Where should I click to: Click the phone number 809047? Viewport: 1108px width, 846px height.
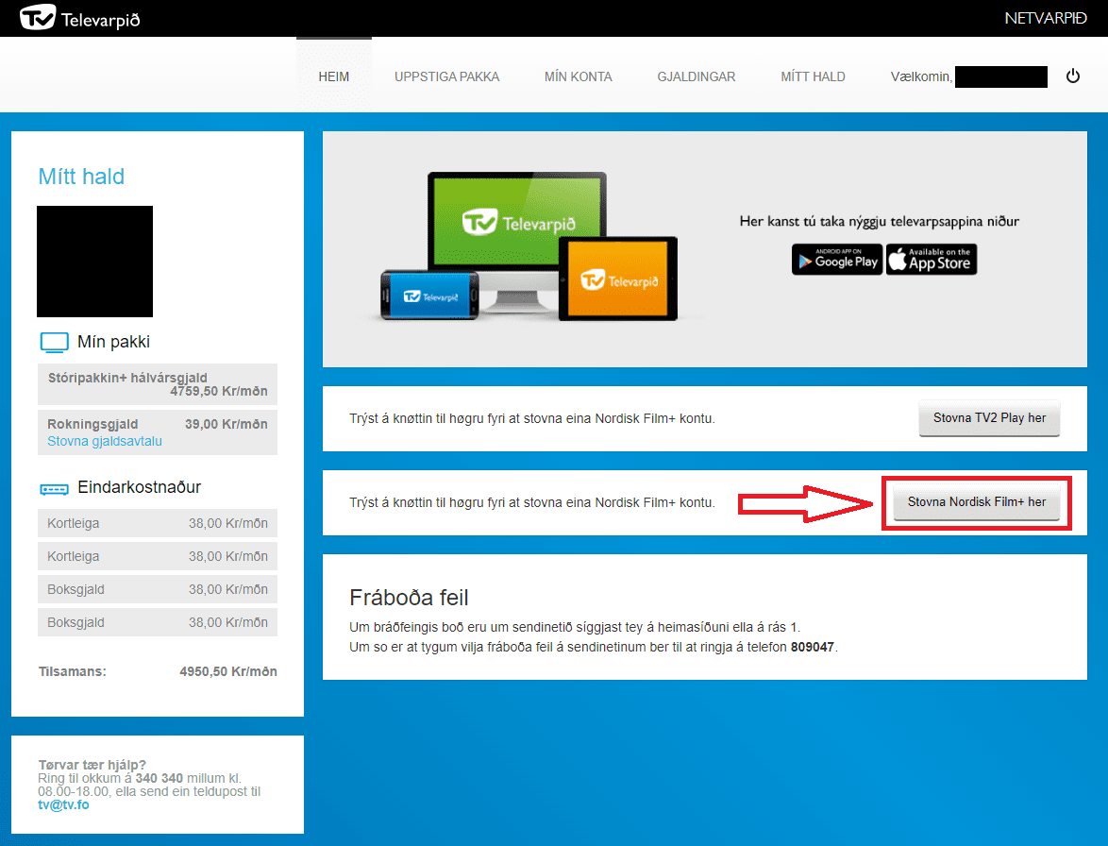click(x=813, y=647)
